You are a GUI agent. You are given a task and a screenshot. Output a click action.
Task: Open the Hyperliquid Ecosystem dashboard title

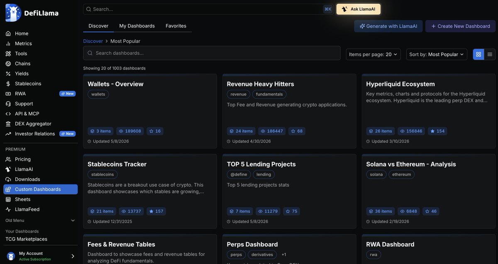(x=400, y=84)
